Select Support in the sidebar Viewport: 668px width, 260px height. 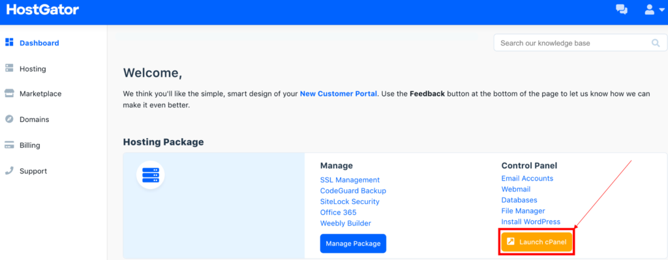(x=33, y=171)
